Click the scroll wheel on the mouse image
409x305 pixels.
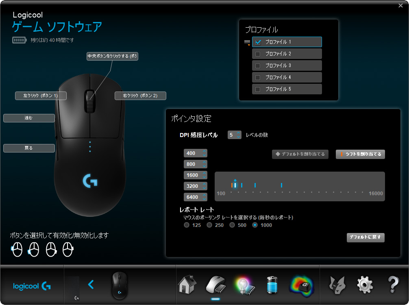click(90, 102)
